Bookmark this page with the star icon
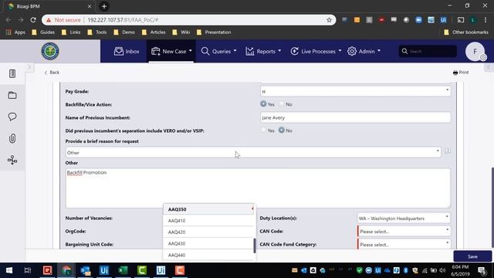494x278 pixels. point(329,20)
